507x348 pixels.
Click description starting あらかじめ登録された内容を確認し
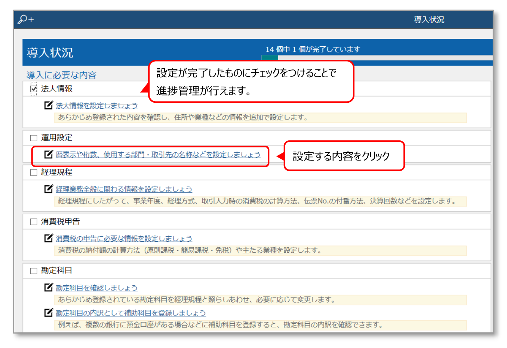[x=260, y=118]
